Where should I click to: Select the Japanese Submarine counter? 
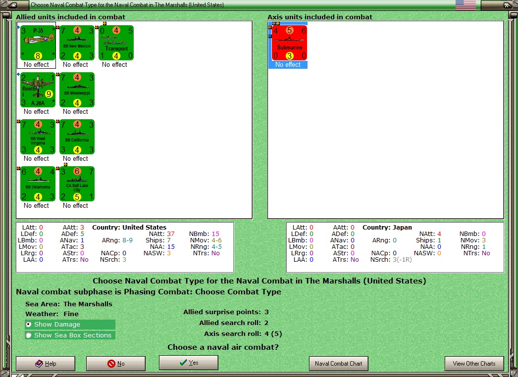click(x=289, y=43)
